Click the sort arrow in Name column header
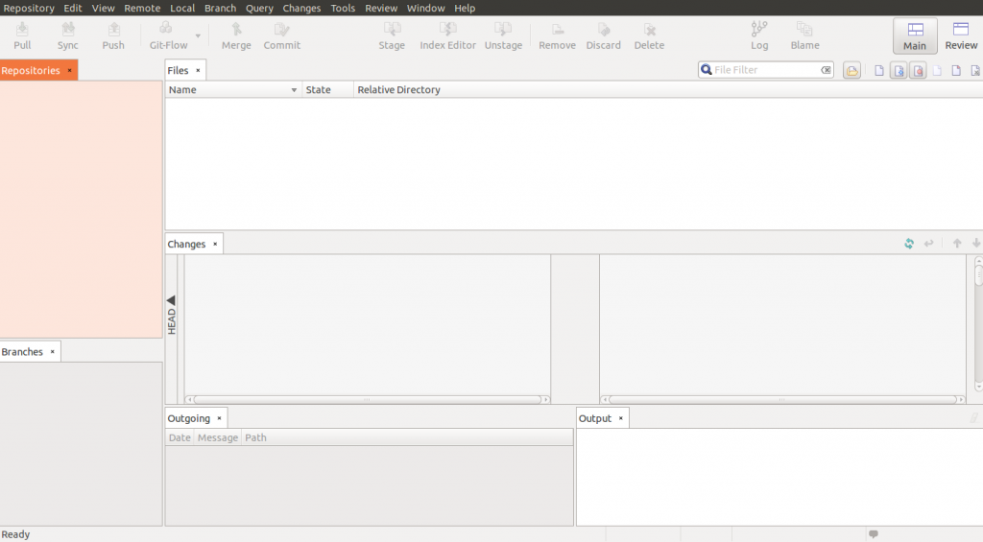 294,90
